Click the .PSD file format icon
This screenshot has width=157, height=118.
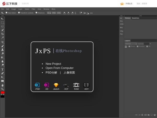coord(37,85)
